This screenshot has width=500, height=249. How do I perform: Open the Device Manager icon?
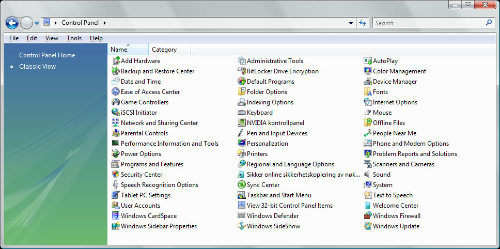(368, 81)
